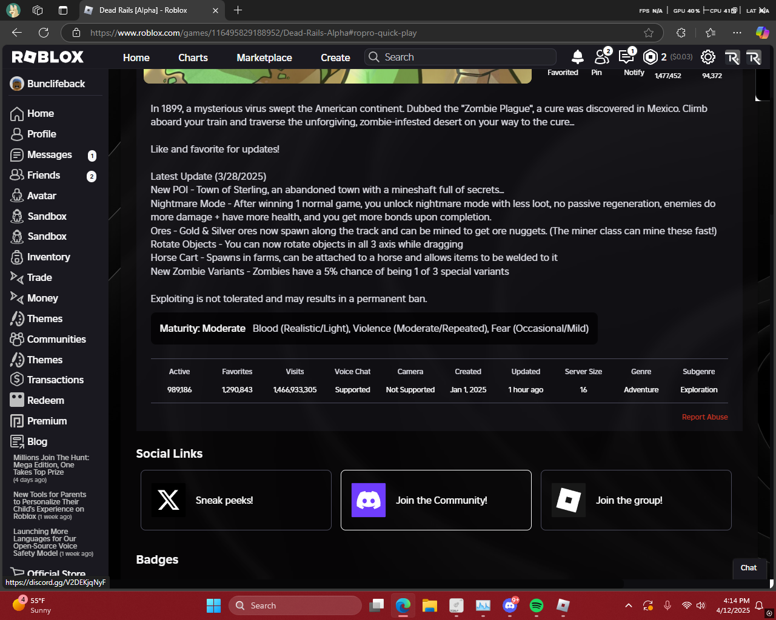Open Spotify from the taskbar
The height and width of the screenshot is (620, 776).
[537, 605]
